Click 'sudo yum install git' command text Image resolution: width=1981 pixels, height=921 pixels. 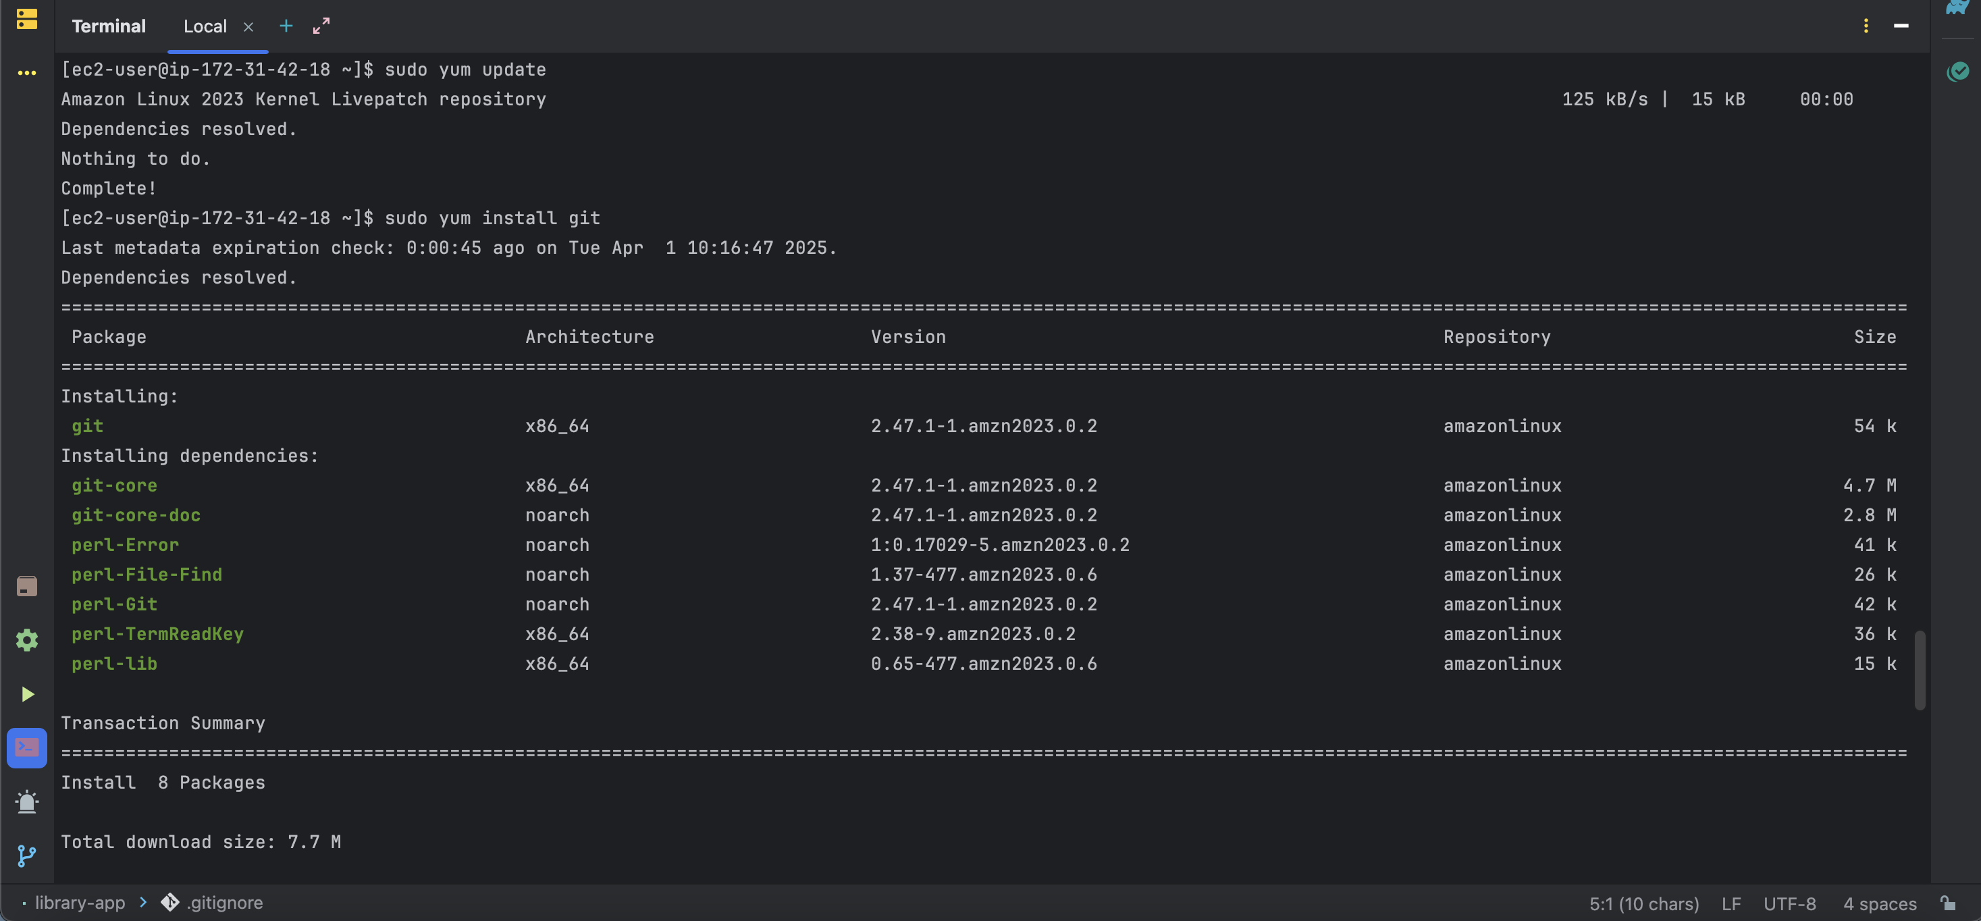pyautogui.click(x=492, y=218)
